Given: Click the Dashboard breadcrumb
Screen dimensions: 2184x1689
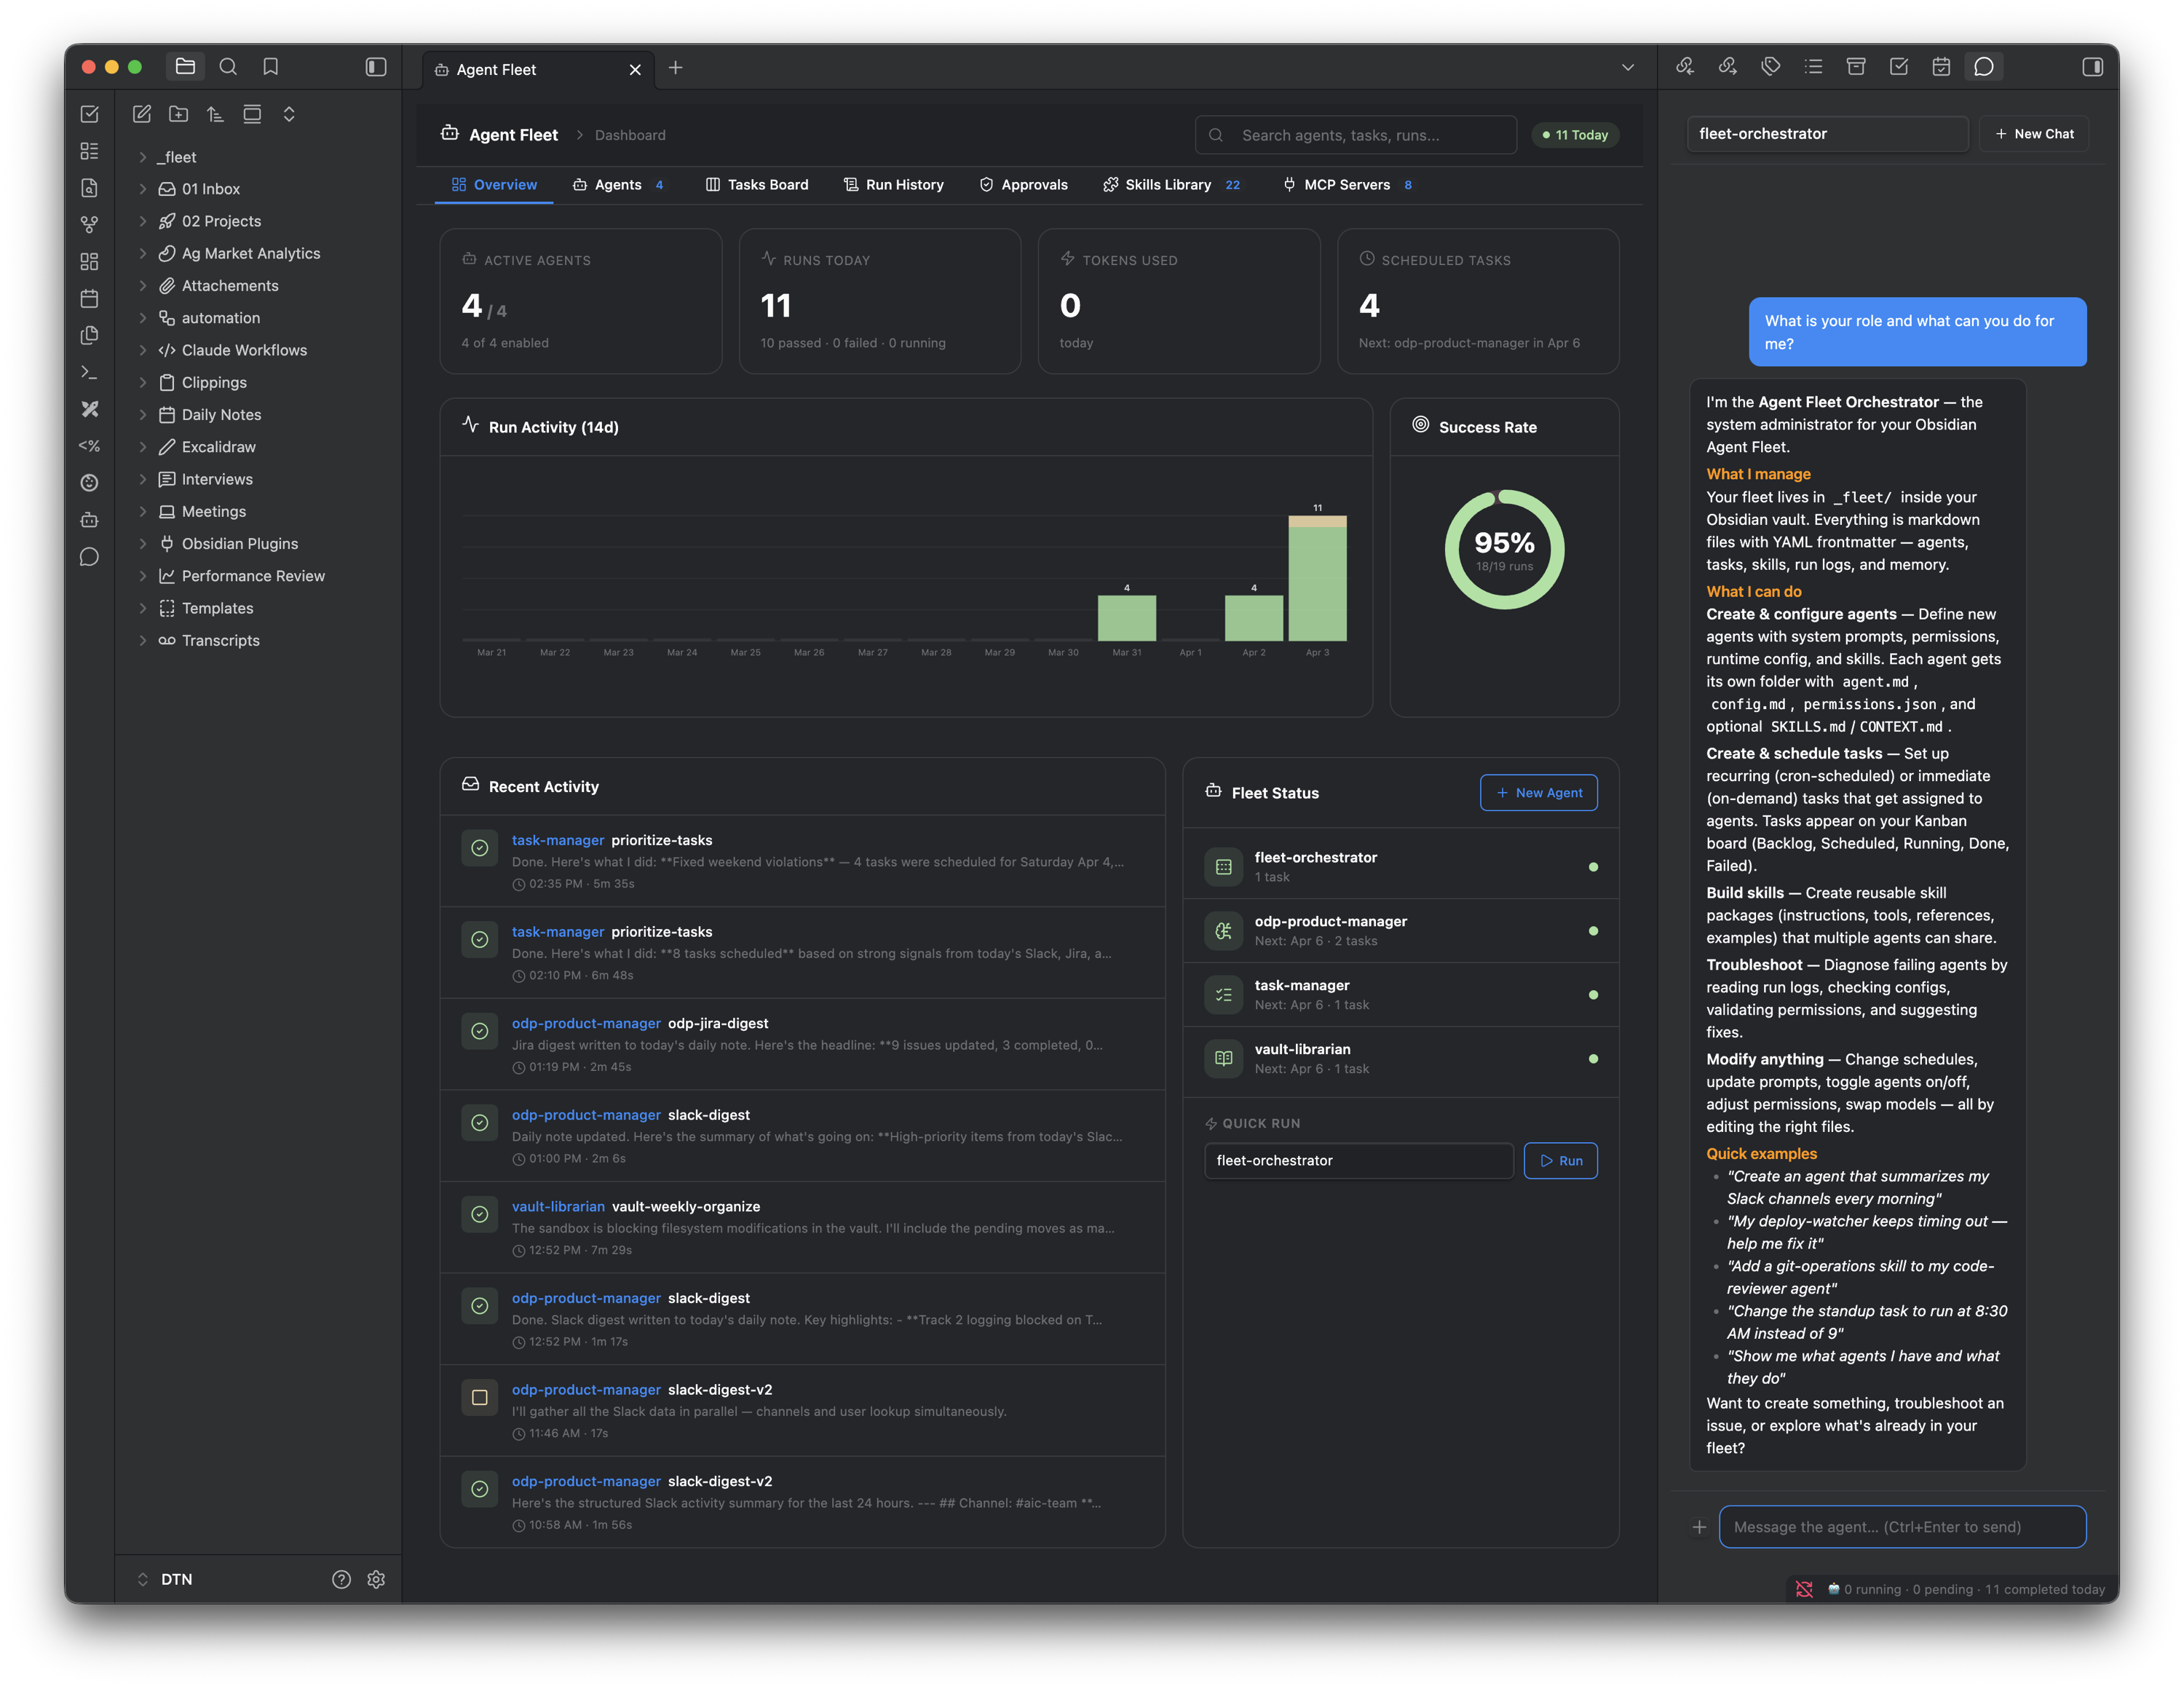Looking at the screenshot, I should [630, 135].
